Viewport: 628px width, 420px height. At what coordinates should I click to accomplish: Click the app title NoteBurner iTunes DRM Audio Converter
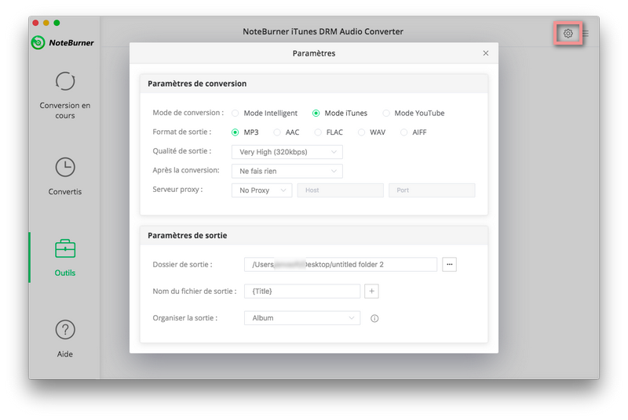(323, 31)
